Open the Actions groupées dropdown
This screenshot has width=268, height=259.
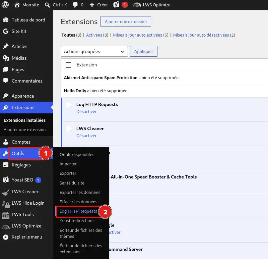94,51
